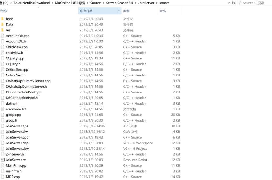272x180 pixels.
Task: Select the CWhatsUpDummyServer.h file
Action: pos(26,87)
